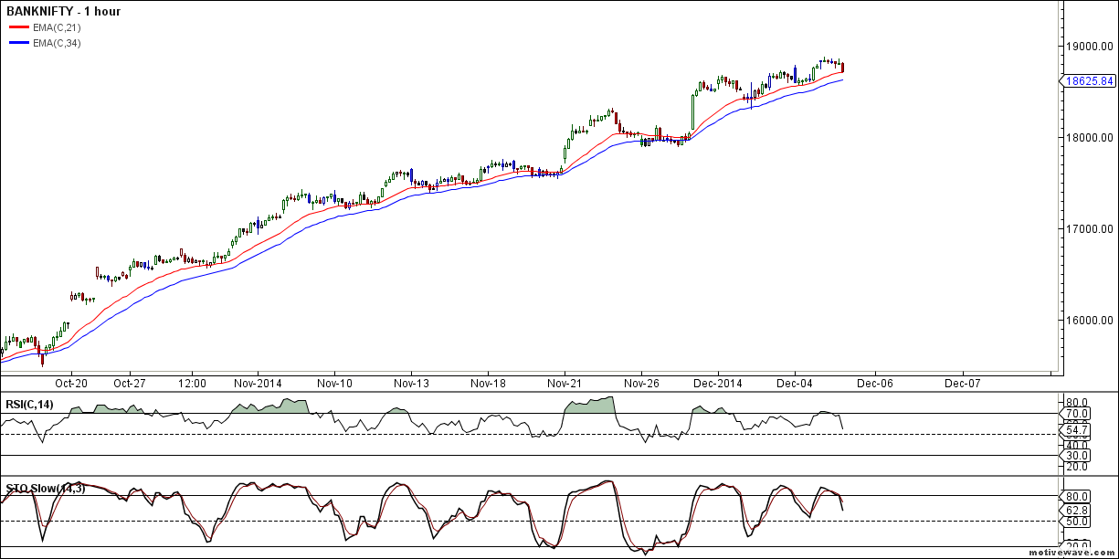This screenshot has height=559, width=1119.
Task: Click the Dec-07 time axis label
Action: point(962,384)
